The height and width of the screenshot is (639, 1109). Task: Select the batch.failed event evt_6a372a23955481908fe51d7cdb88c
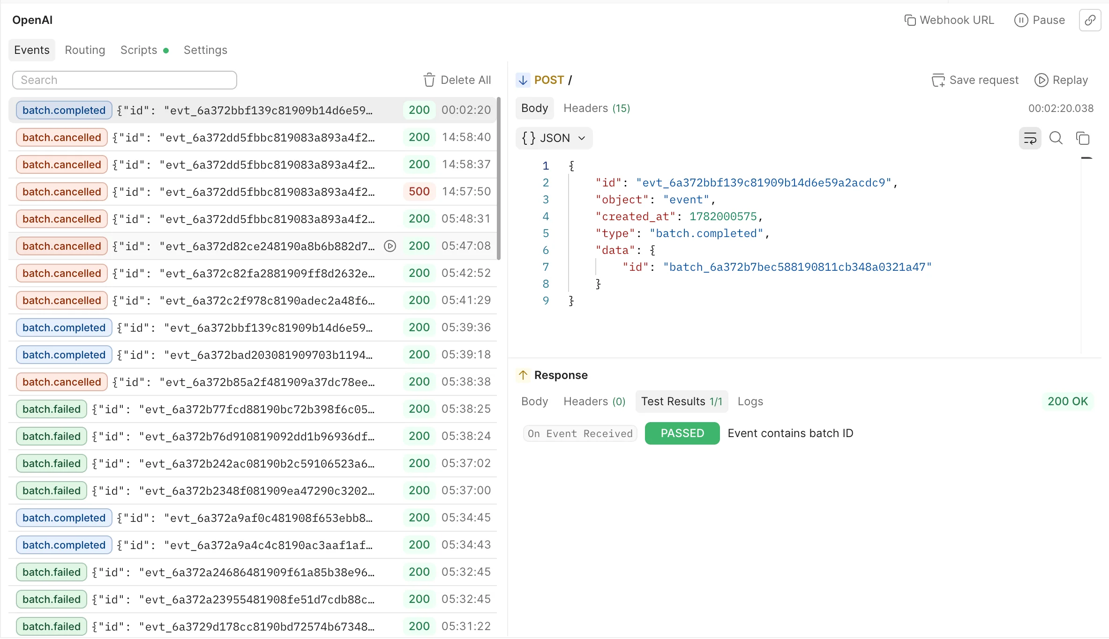[x=253, y=599]
